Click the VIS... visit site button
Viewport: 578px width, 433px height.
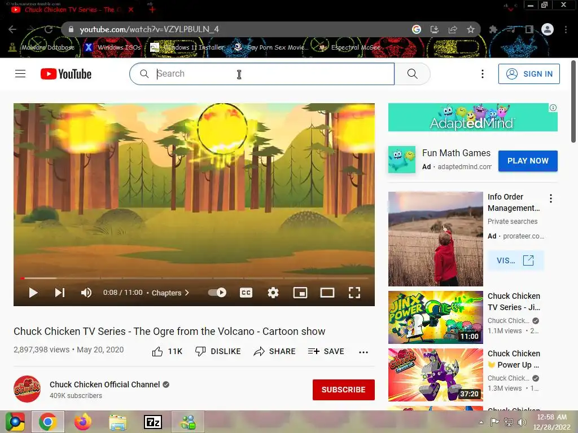515,260
